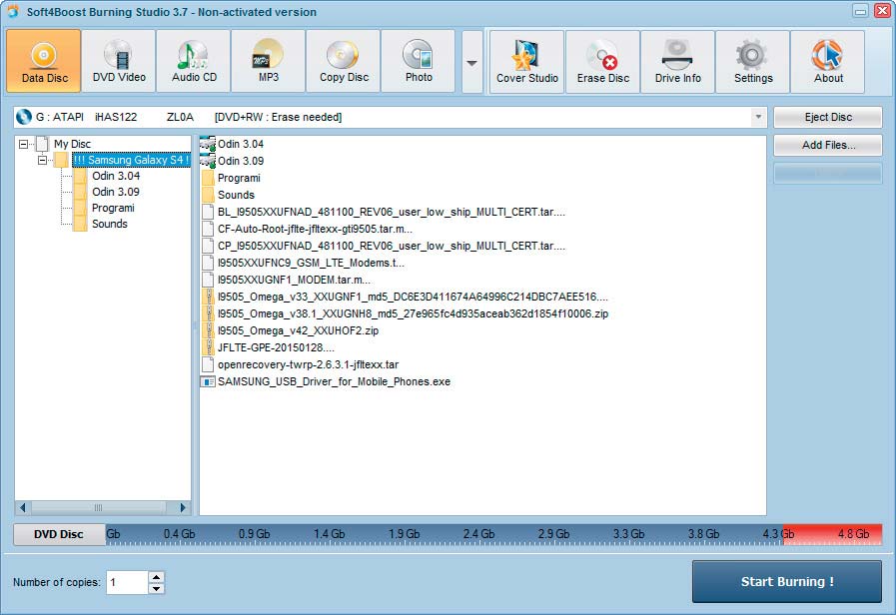Click the Add Files button
The height and width of the screenshot is (615, 896).
click(827, 145)
